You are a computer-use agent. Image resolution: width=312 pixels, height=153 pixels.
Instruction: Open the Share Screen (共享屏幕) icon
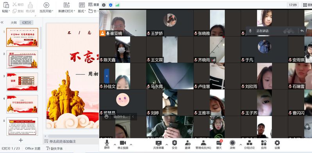[159, 143]
